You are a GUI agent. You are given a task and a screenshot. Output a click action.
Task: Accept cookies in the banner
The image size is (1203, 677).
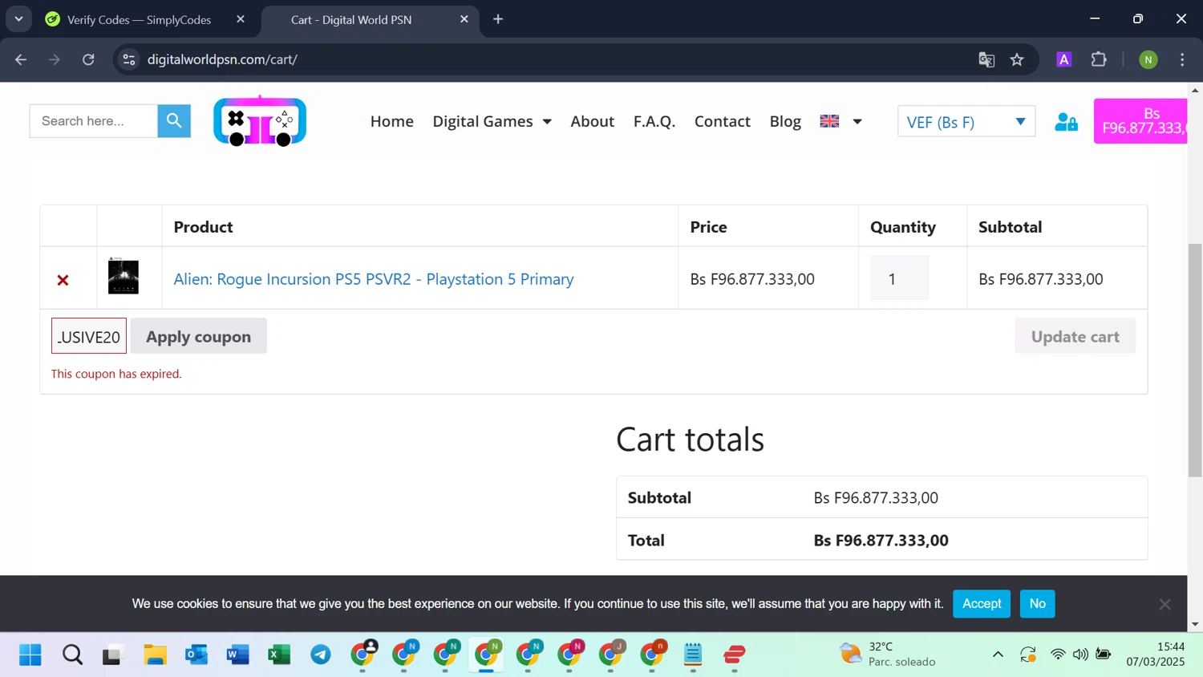point(982,604)
